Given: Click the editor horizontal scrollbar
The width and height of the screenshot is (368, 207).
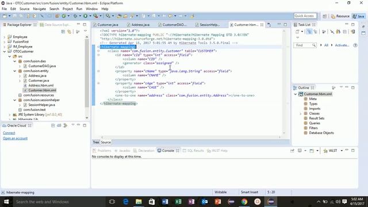Looking at the screenshot, I should 190,137.
